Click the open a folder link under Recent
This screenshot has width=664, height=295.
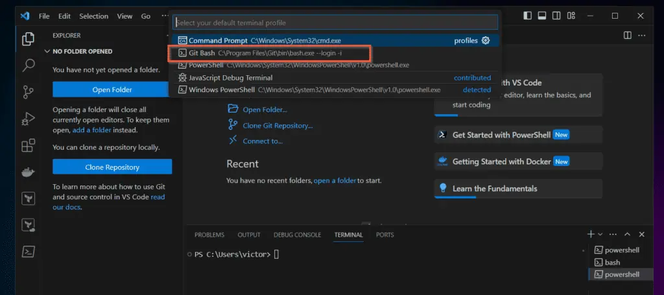pos(335,181)
